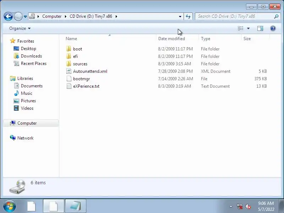Open the Windows Start button
The image size is (284, 213).
(x=10, y=206)
